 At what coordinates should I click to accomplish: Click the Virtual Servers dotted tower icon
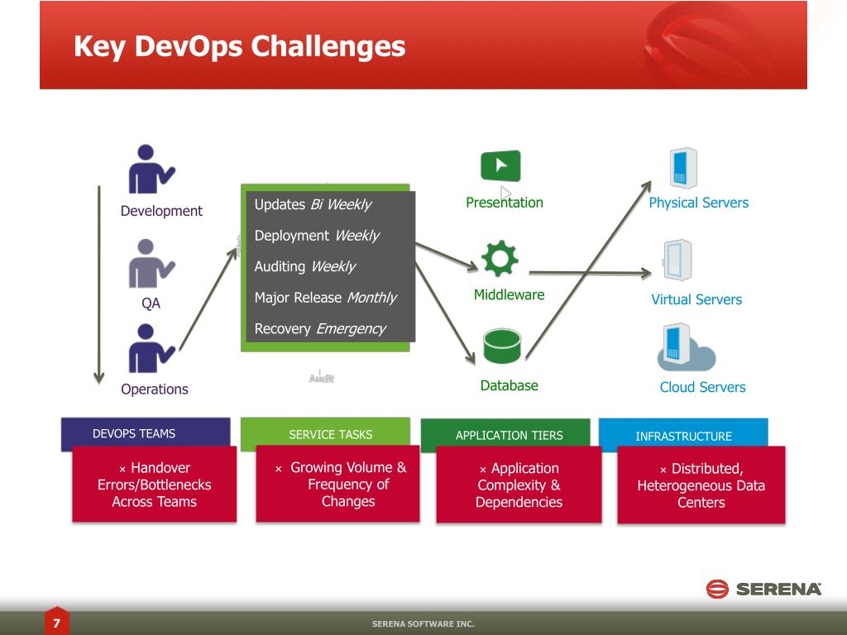click(677, 260)
